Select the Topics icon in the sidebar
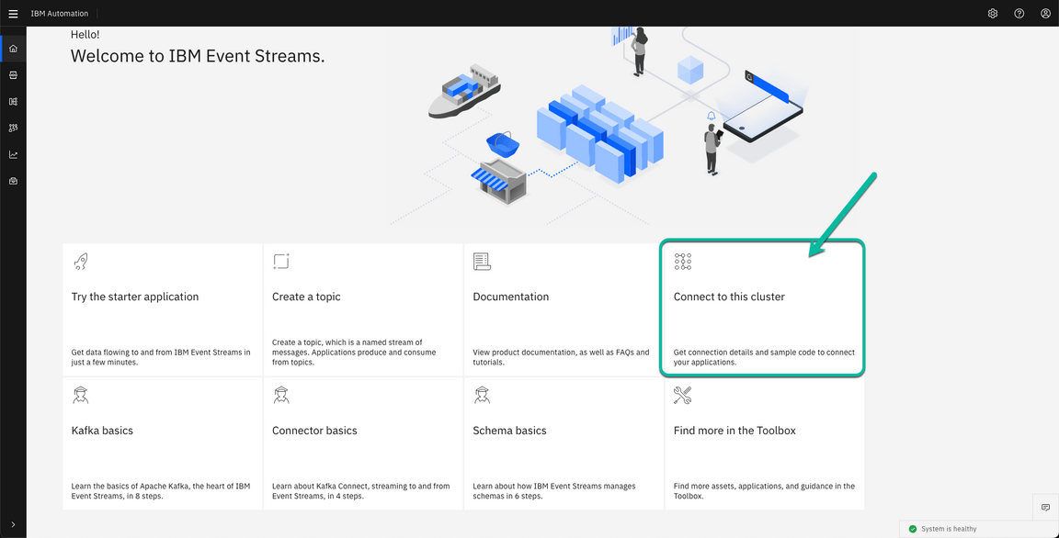Screen dimensions: 1059x538 tap(12, 74)
